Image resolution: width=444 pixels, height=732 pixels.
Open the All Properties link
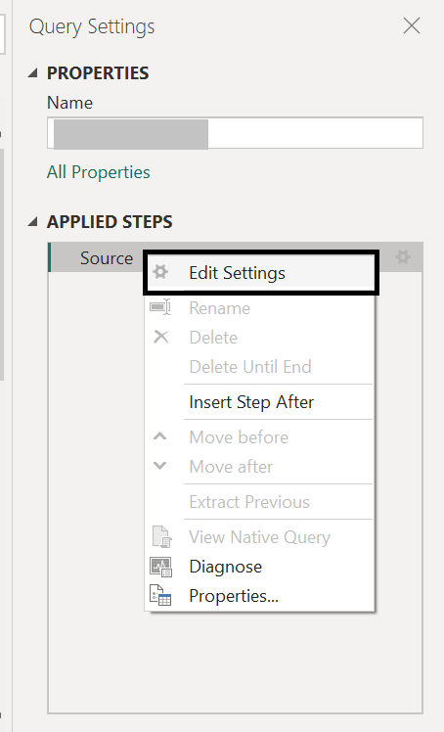(99, 172)
